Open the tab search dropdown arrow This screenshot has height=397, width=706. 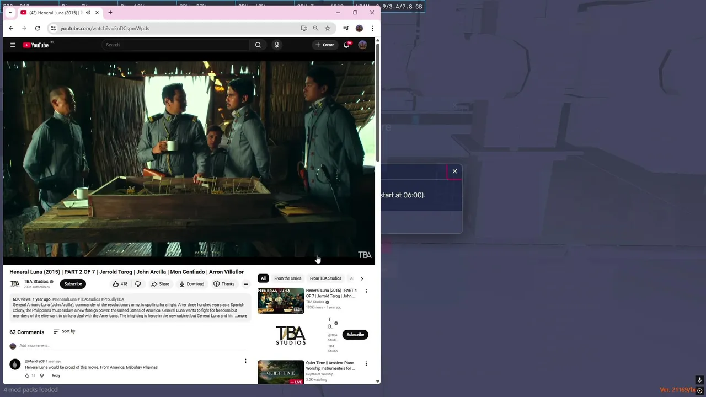point(10,12)
